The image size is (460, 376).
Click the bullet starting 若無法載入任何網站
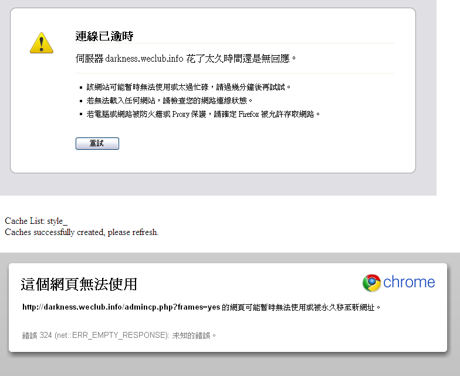click(169, 100)
